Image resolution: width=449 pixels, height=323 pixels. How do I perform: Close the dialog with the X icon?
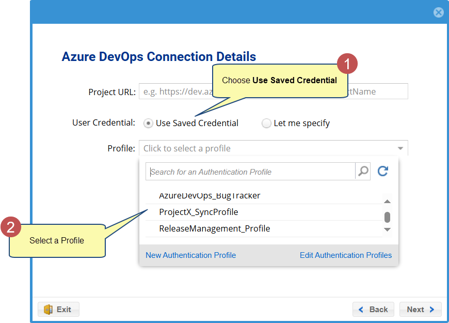pyautogui.click(x=438, y=12)
